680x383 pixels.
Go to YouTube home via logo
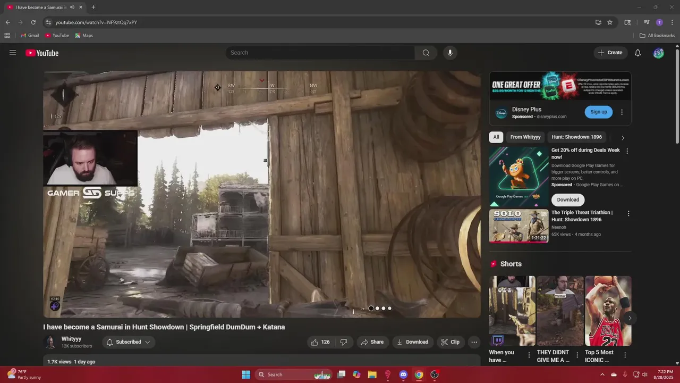coord(42,53)
